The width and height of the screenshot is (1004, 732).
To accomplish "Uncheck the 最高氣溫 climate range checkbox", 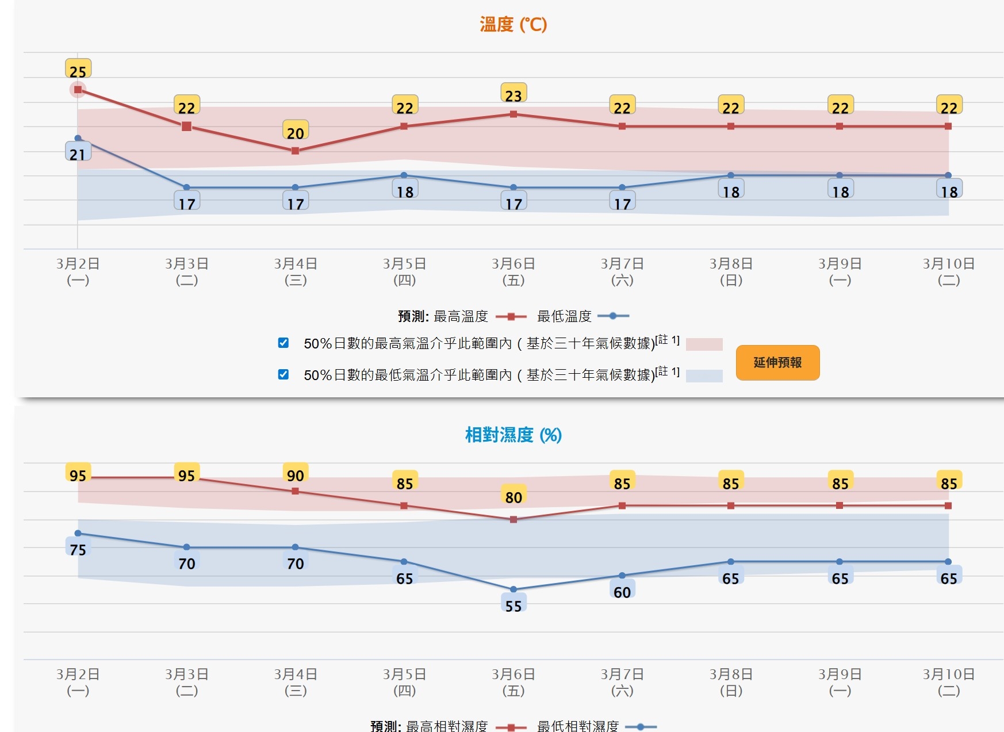I will point(283,343).
